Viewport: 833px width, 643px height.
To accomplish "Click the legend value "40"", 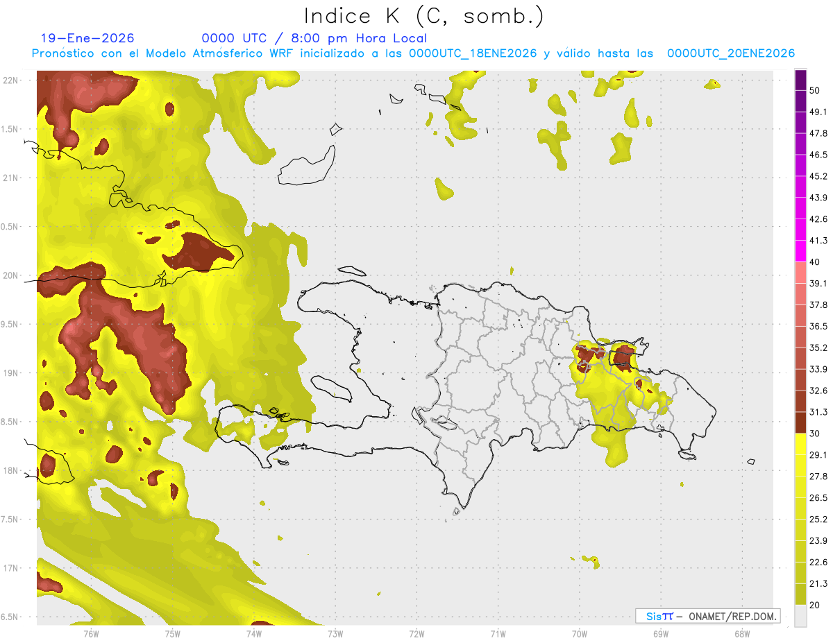I will [816, 262].
